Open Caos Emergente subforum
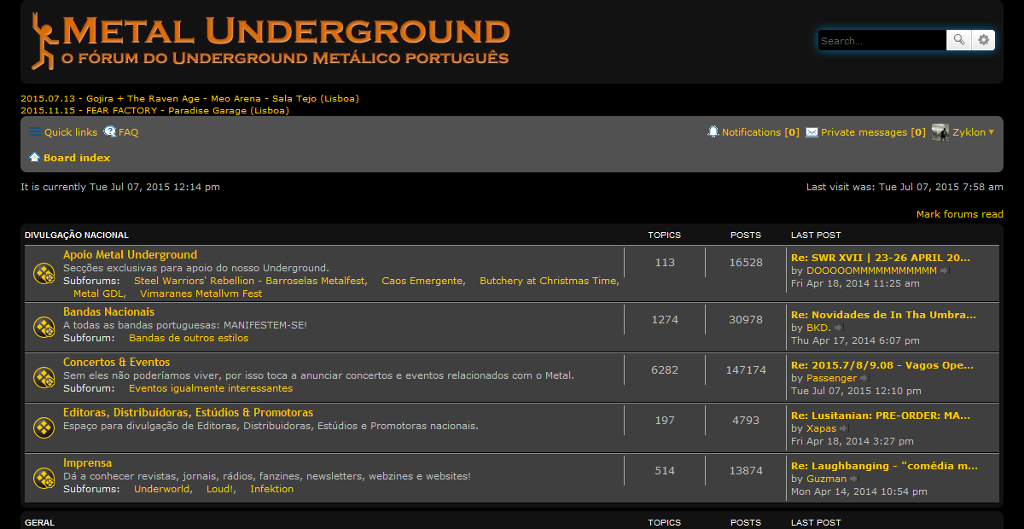The width and height of the screenshot is (1024, 529). 422,281
